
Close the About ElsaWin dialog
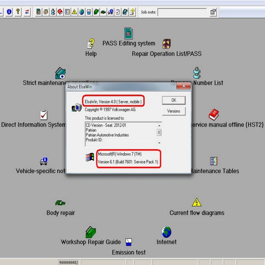(x=183, y=86)
